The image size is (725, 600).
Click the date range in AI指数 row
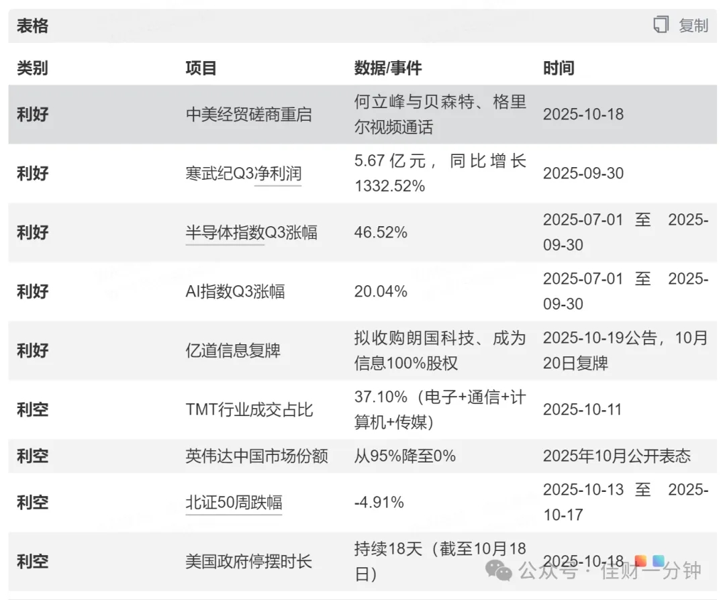(x=626, y=291)
